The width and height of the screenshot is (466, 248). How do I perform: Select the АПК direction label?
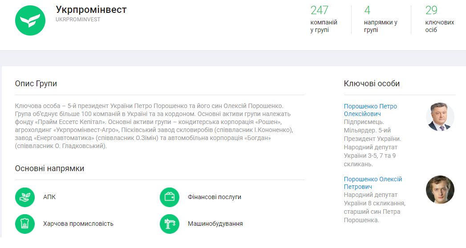click(x=49, y=197)
